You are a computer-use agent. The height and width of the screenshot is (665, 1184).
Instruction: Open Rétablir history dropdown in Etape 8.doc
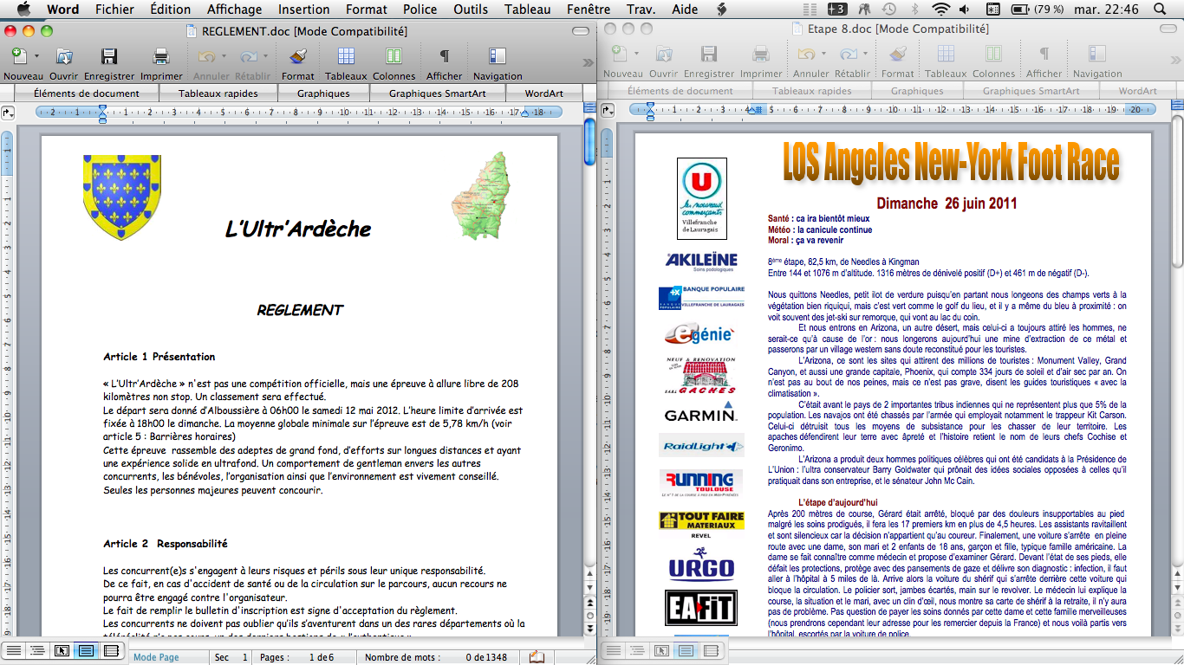click(x=864, y=55)
